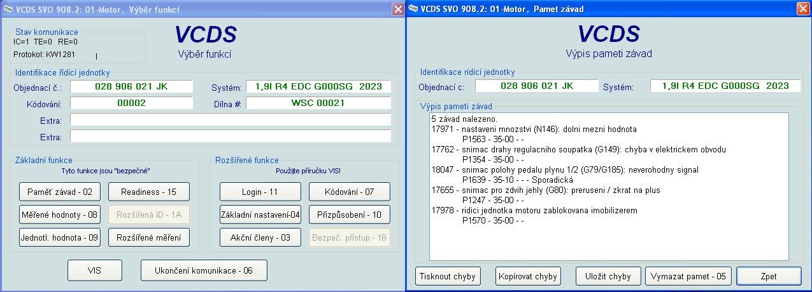Open Přizpůsobení - 10 adaptation
The width and height of the screenshot is (812, 292).
tap(350, 215)
